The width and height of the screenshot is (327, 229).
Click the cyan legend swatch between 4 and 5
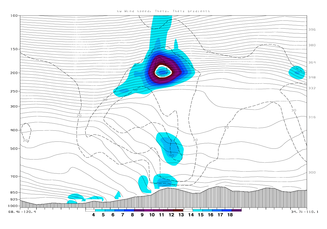(100, 210)
